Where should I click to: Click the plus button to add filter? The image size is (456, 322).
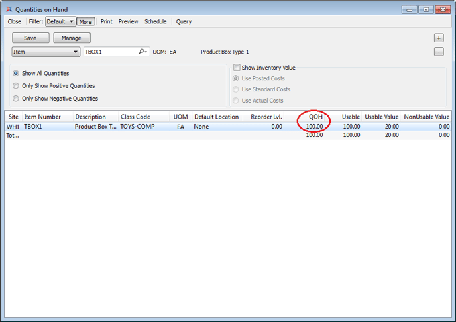[x=439, y=38]
